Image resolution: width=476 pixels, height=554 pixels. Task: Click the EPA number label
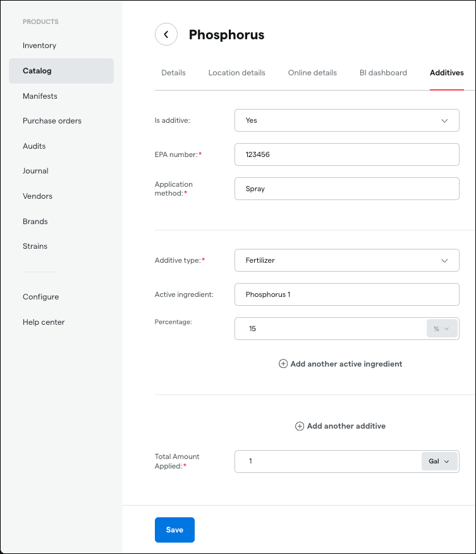pos(178,154)
